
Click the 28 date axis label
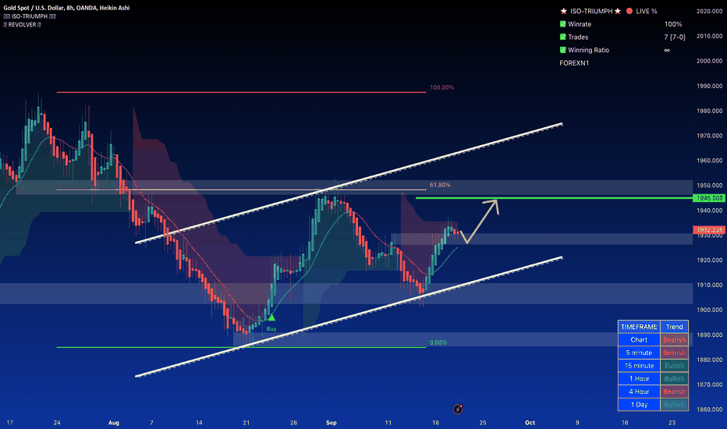[x=293, y=423]
